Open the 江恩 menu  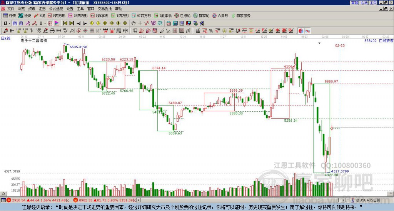(x=42, y=9)
